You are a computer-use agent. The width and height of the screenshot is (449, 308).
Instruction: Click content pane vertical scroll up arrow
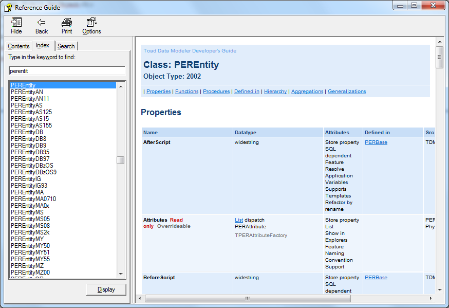[440, 42]
